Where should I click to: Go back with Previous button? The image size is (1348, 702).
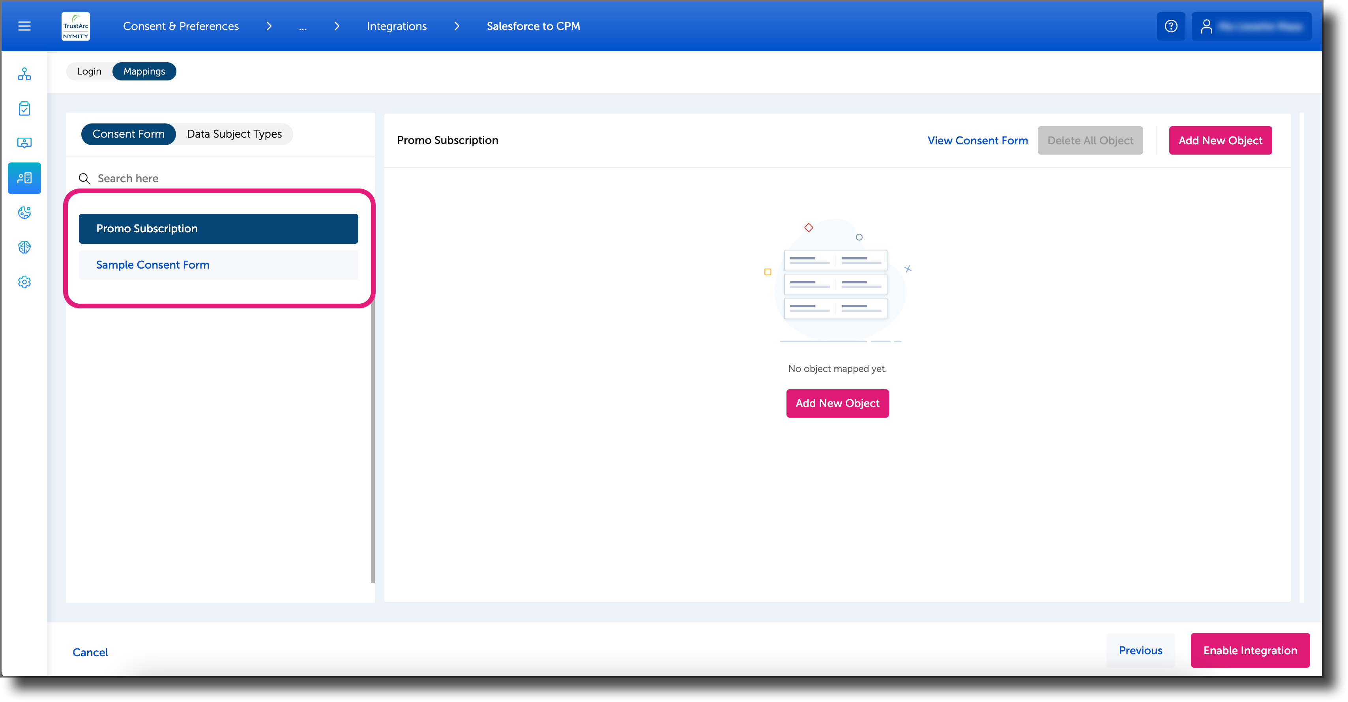pyautogui.click(x=1140, y=650)
